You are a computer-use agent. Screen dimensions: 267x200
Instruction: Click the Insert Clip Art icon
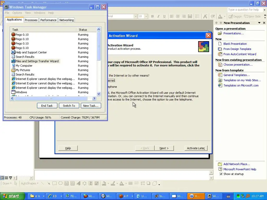point(90,183)
